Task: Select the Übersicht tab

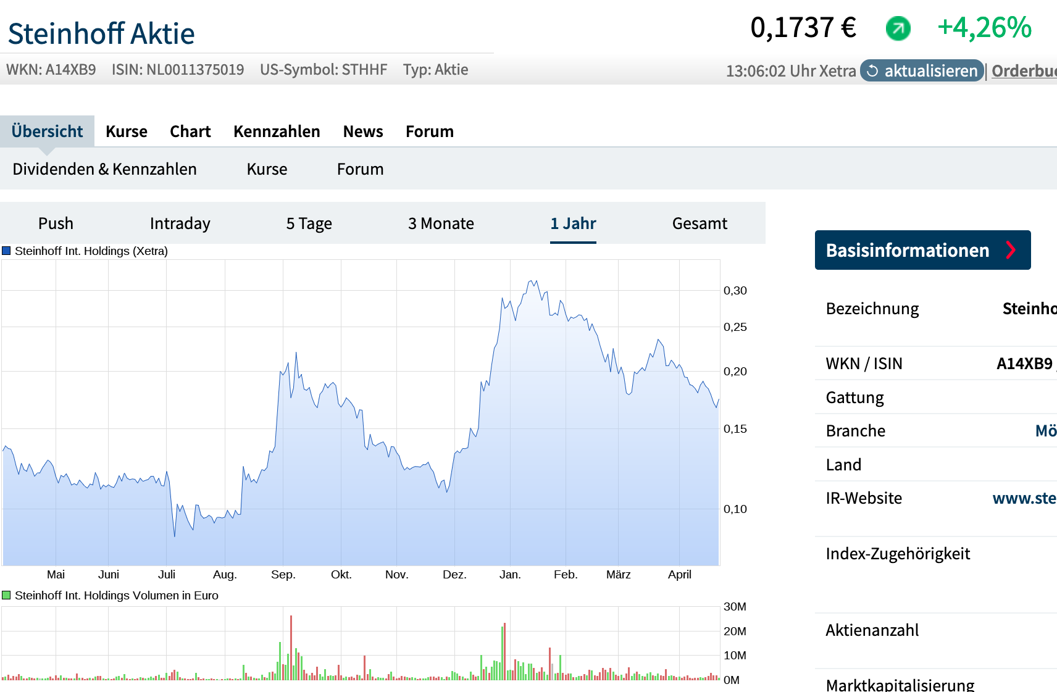Action: [47, 131]
